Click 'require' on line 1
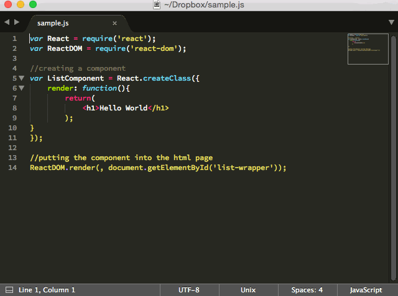The height and width of the screenshot is (296, 398). tap(98, 38)
